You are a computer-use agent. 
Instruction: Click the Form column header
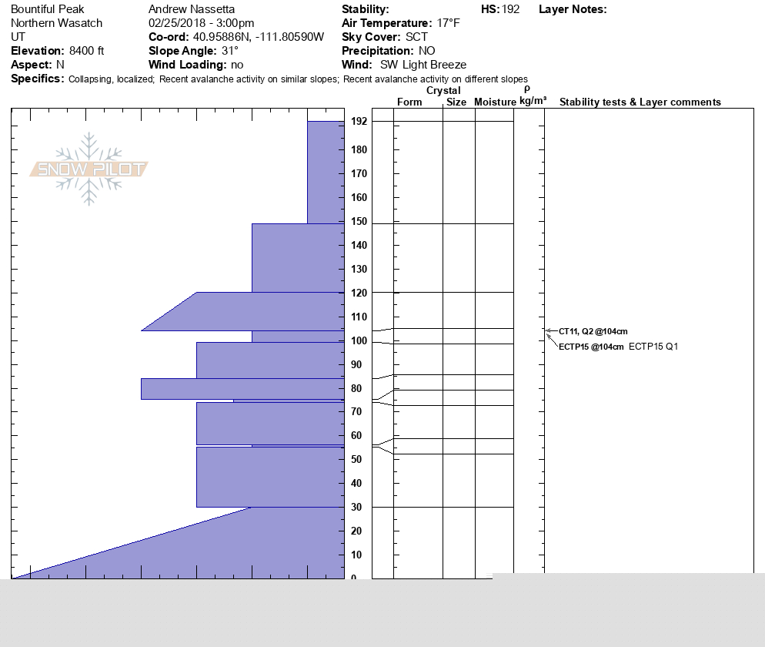click(409, 102)
